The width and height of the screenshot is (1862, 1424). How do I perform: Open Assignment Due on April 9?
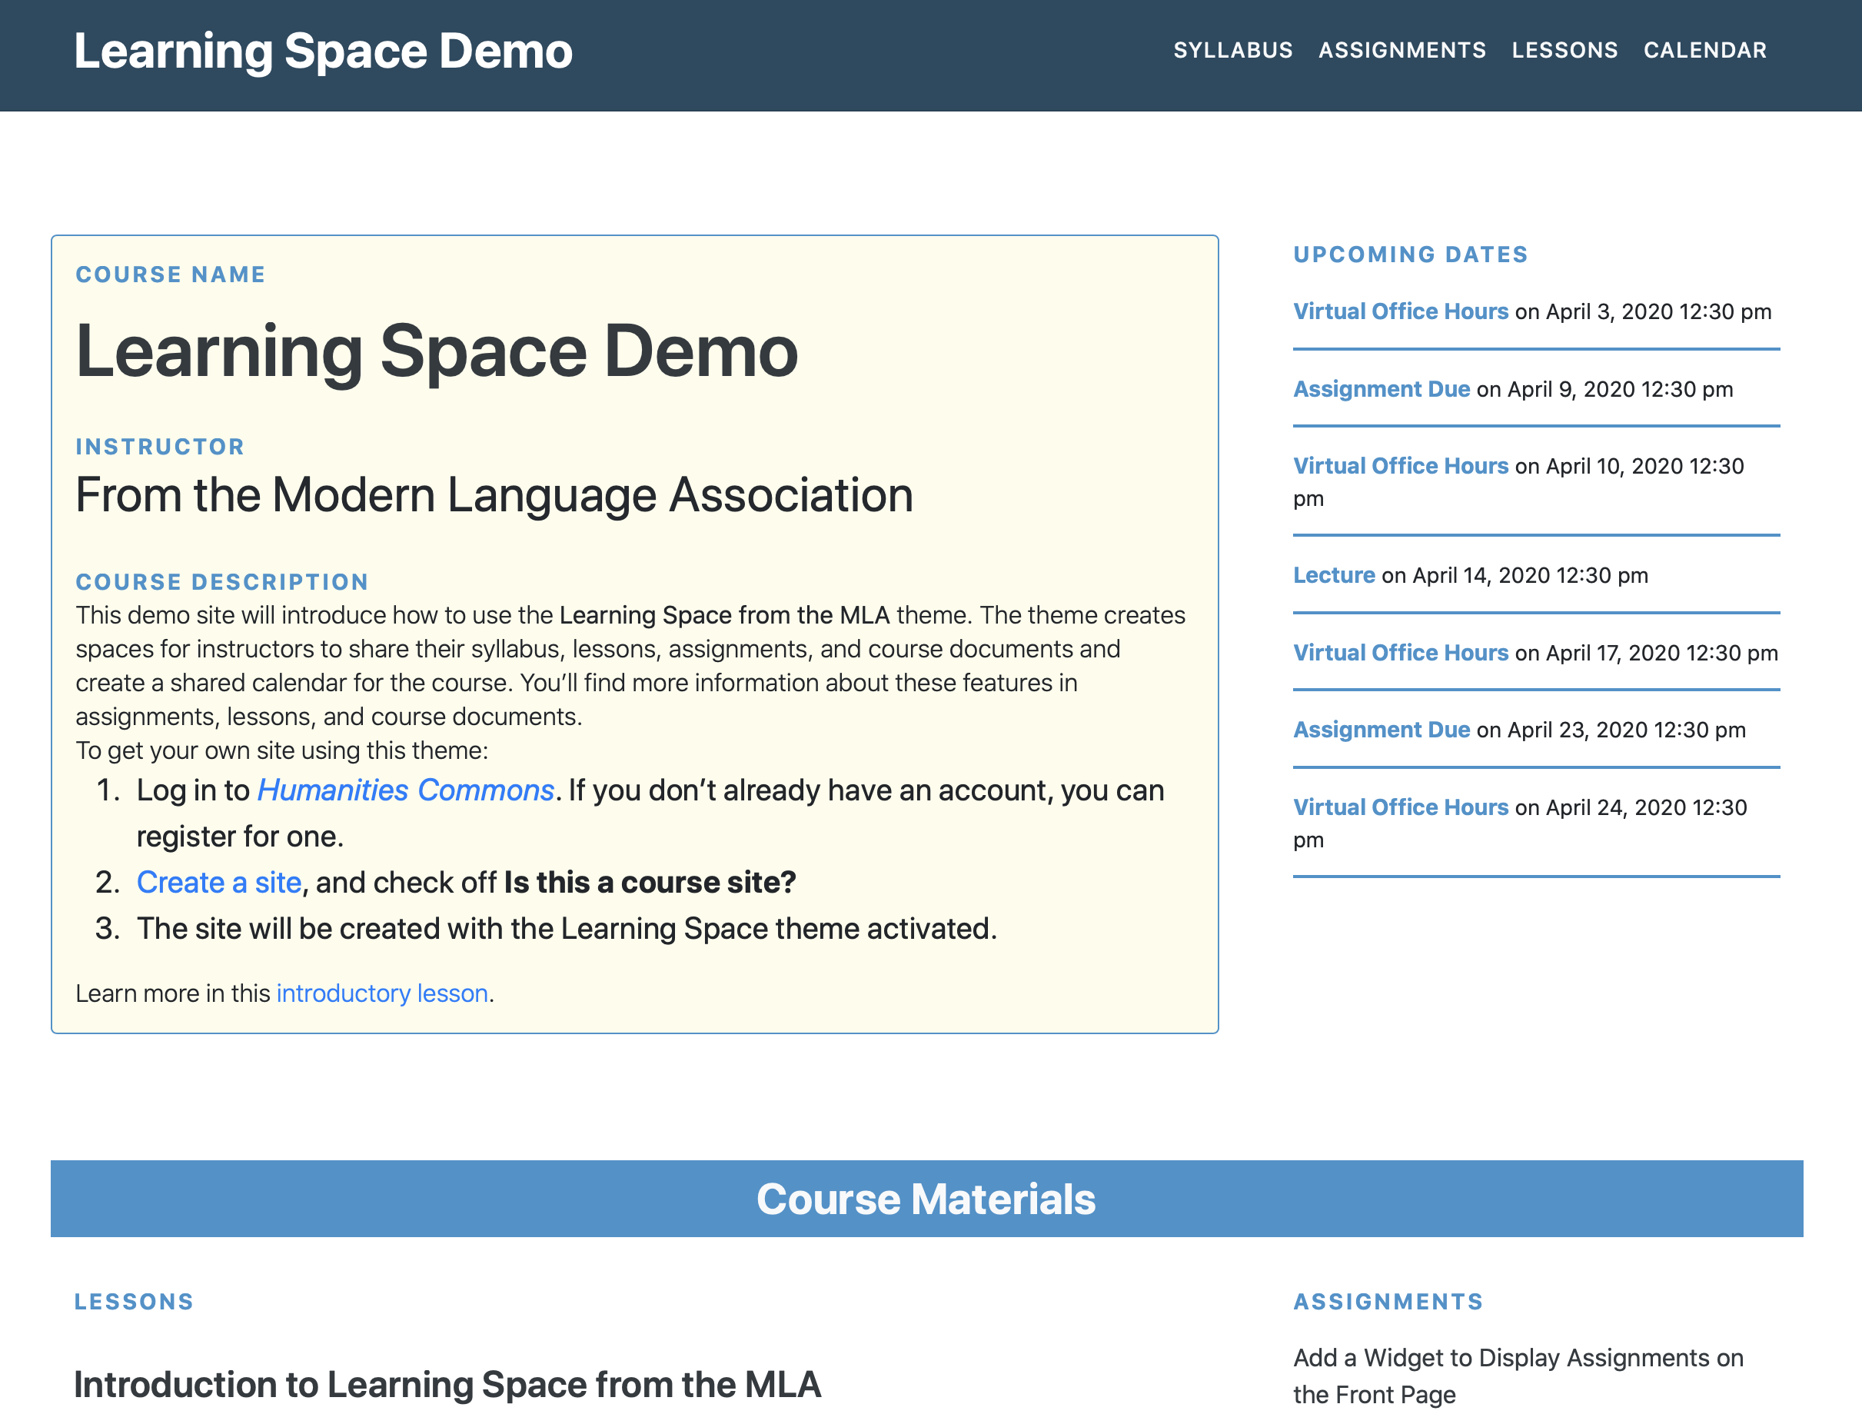point(1381,389)
